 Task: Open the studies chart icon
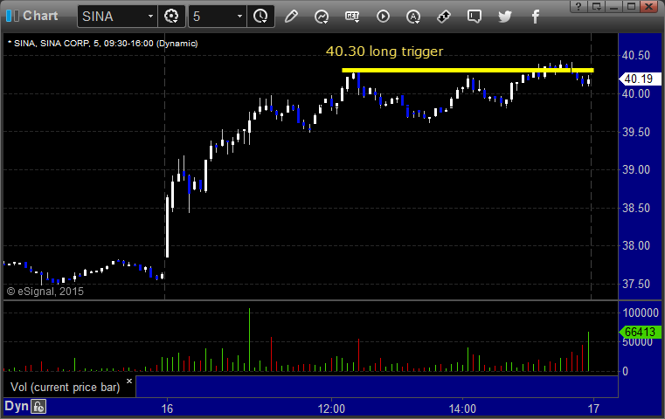coord(322,17)
